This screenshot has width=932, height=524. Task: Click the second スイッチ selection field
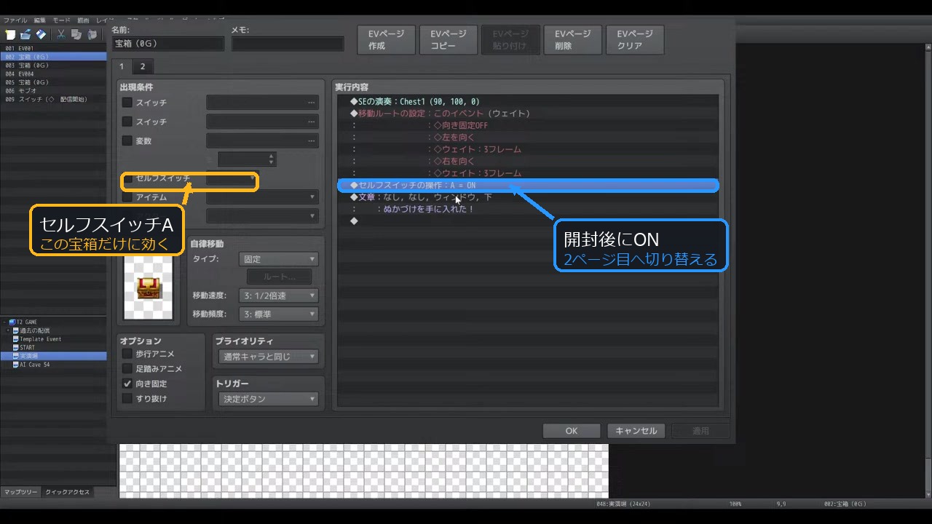262,122
